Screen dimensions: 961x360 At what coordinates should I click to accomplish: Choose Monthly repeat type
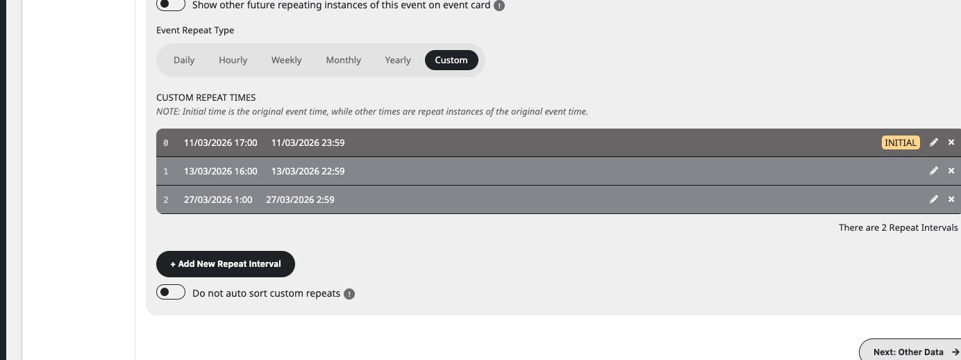coord(343,60)
